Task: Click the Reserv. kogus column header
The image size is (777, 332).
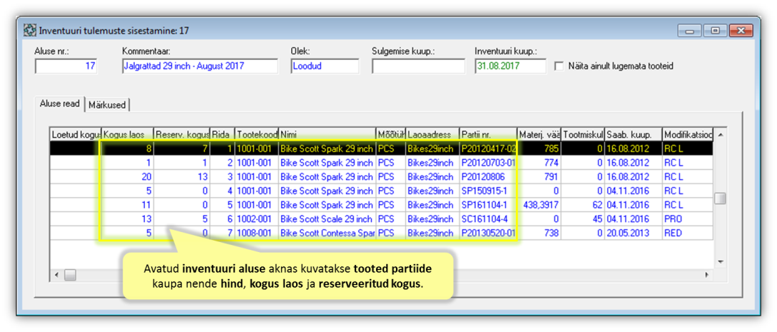Action: [182, 134]
